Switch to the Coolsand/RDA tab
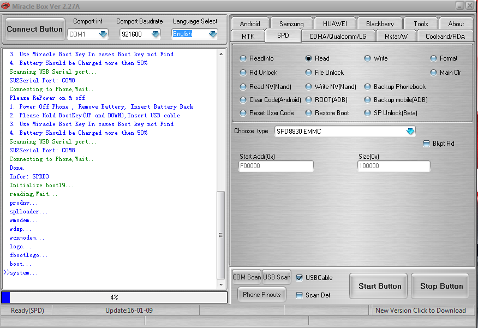Viewport: 478px width, 328px height. click(445, 36)
